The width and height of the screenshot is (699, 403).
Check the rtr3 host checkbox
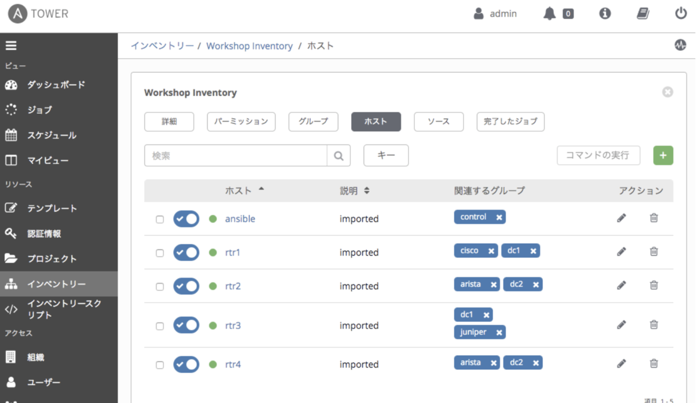[x=160, y=326]
